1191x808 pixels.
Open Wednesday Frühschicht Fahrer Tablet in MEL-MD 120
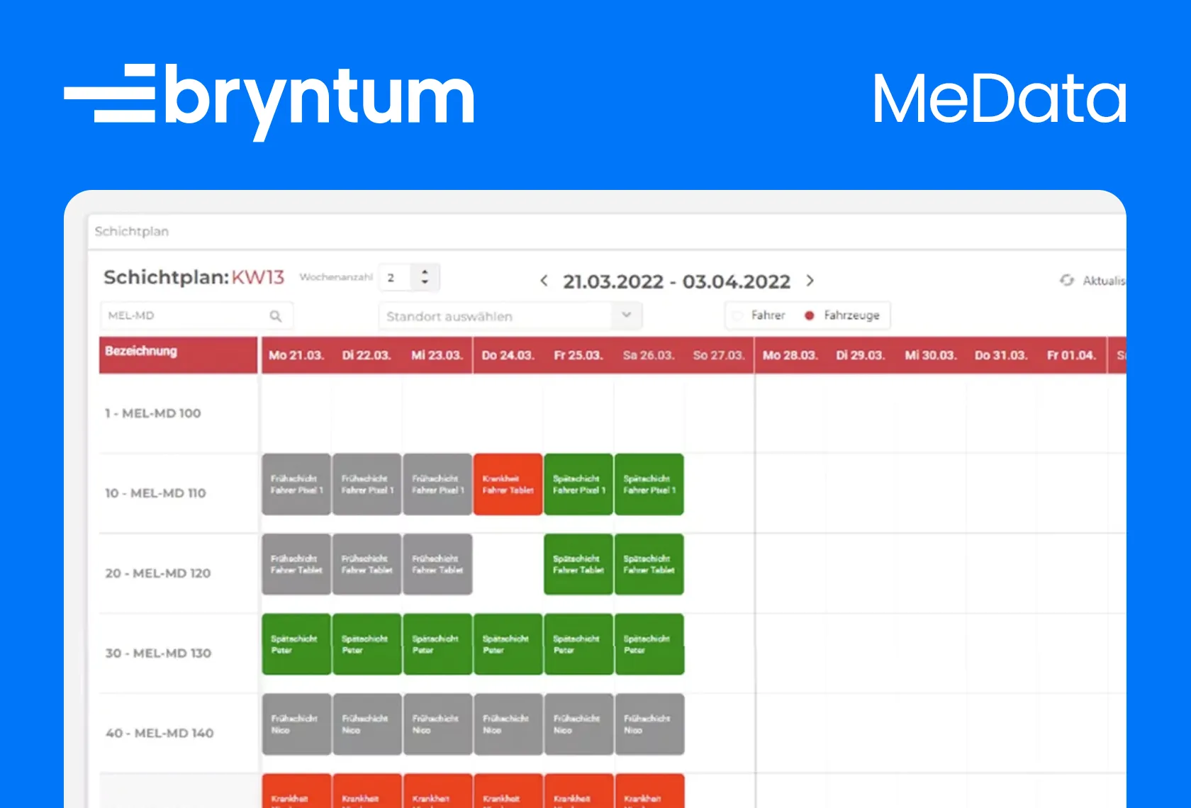pos(437,564)
